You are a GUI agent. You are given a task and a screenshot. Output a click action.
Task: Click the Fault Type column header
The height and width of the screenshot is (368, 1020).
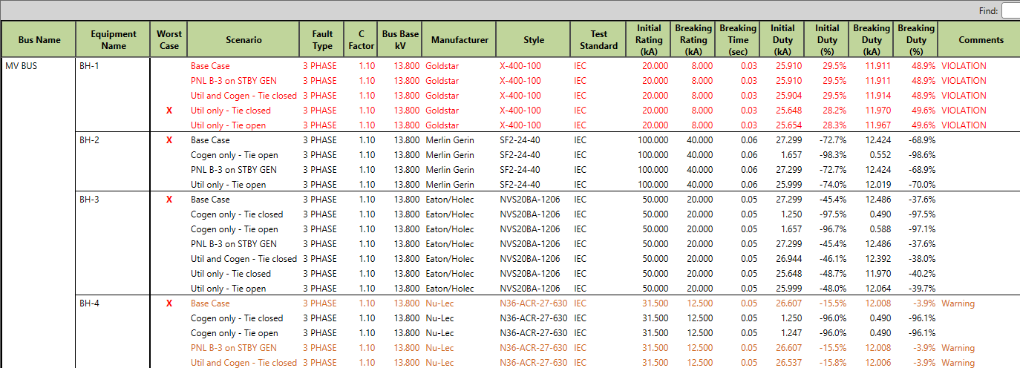323,40
